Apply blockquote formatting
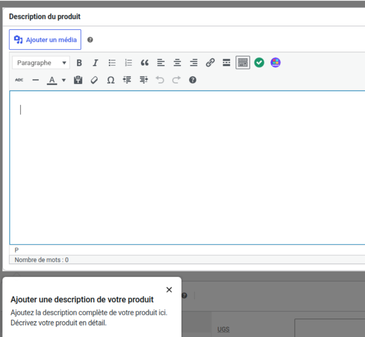Viewport: 365px width, 337px height. pos(145,63)
